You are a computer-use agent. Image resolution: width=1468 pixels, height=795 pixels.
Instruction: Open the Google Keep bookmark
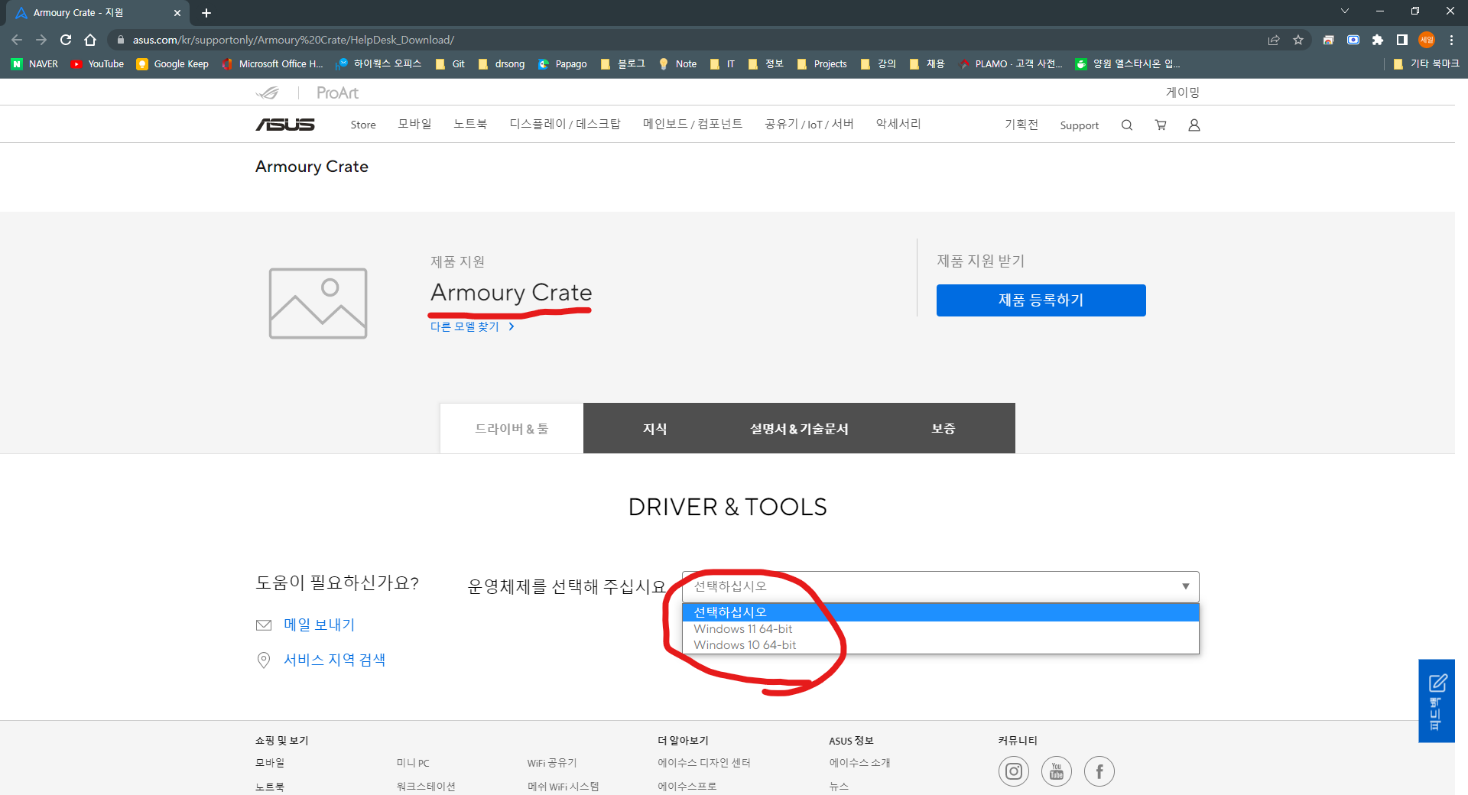[173, 64]
